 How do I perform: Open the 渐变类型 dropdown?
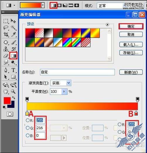click(x=69, y=83)
